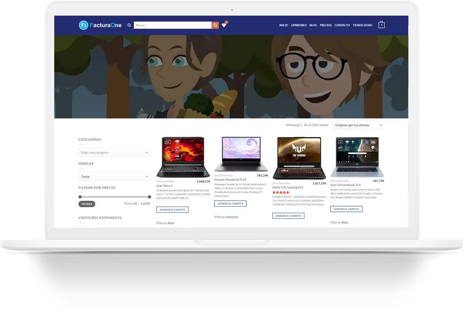
Task: Add Huawei Matebook D 14 to cart
Action: coord(230,203)
